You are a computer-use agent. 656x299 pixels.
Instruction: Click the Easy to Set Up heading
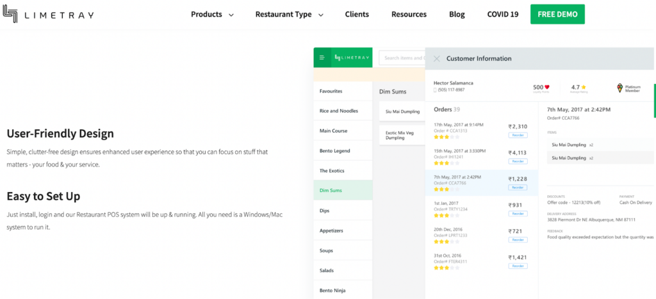[x=44, y=196]
